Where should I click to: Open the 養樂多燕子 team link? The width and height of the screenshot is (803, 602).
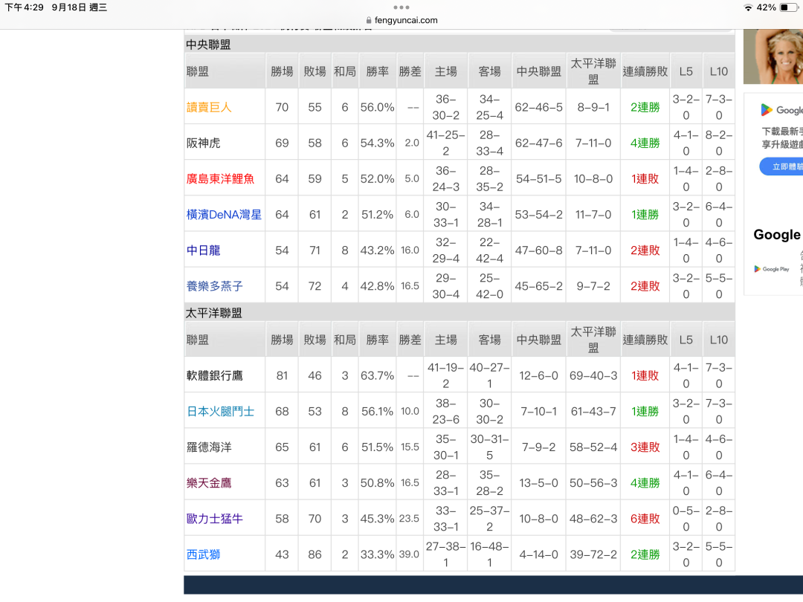coord(215,286)
